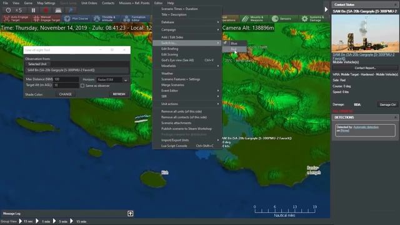Choose Publish scenario to Steam Workshop
The width and height of the screenshot is (400, 225).
(187, 129)
